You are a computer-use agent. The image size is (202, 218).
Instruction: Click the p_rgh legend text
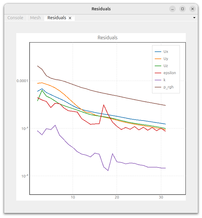point(168,87)
